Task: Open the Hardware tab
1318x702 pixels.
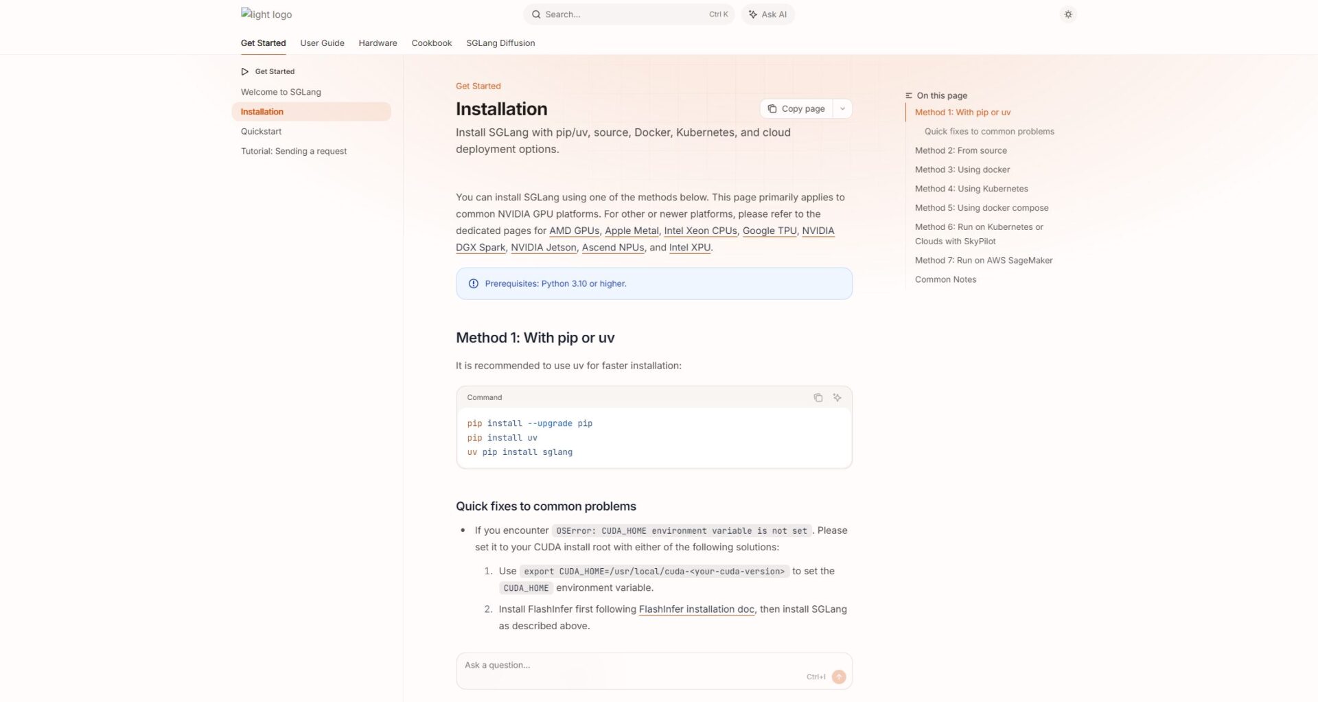Action: click(x=378, y=43)
